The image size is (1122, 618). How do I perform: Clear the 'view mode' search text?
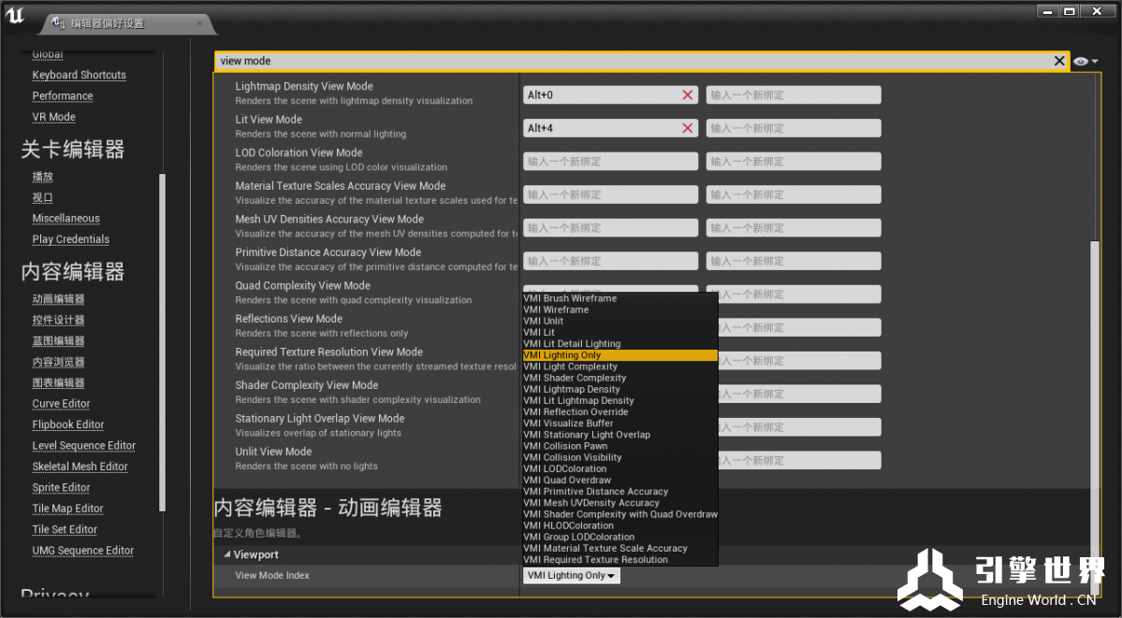pos(1059,61)
